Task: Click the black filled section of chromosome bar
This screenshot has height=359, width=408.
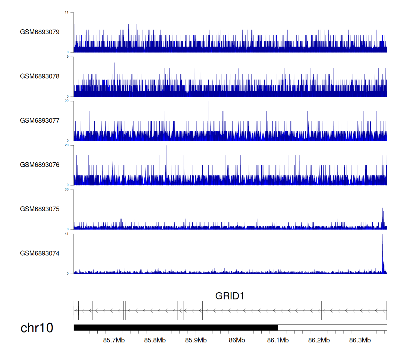Action: pos(176,327)
